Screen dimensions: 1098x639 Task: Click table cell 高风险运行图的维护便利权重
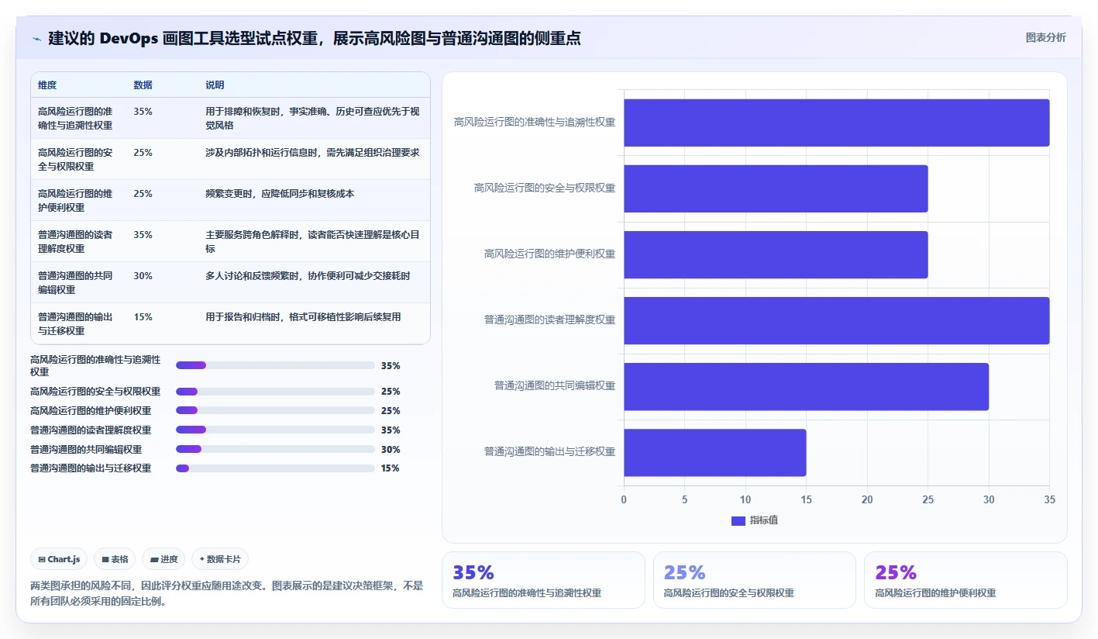pos(75,200)
